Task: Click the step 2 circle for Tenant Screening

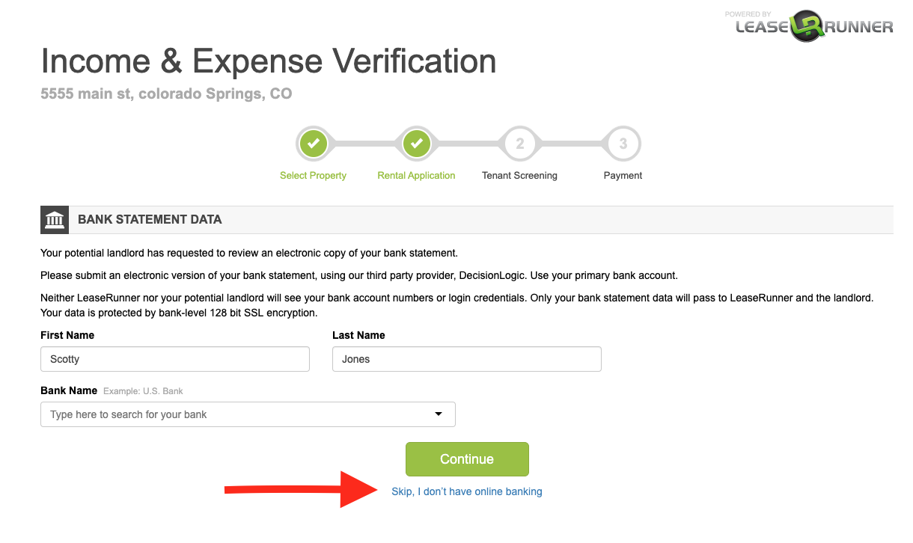Action: point(520,144)
